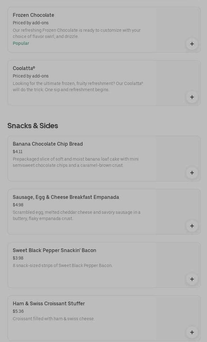Open Ham & Swiss Croissant Stuffer title

(49, 303)
